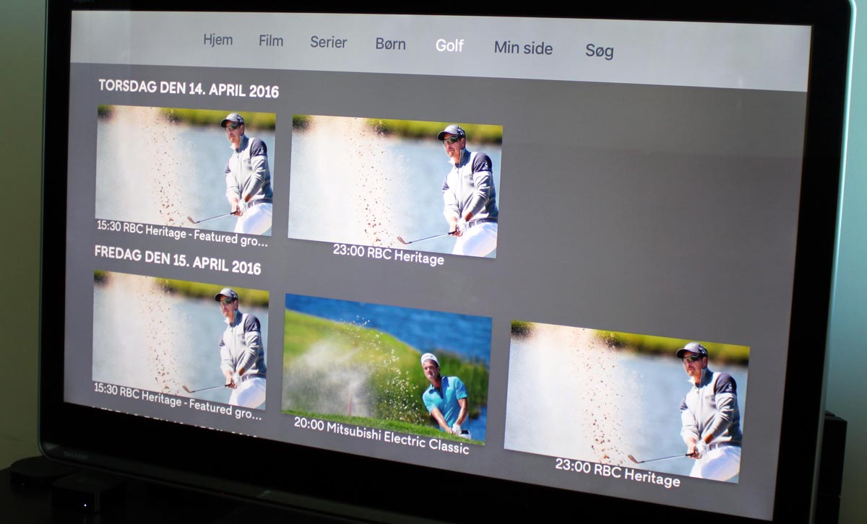Open the Film tab
867x524 pixels.
point(271,40)
